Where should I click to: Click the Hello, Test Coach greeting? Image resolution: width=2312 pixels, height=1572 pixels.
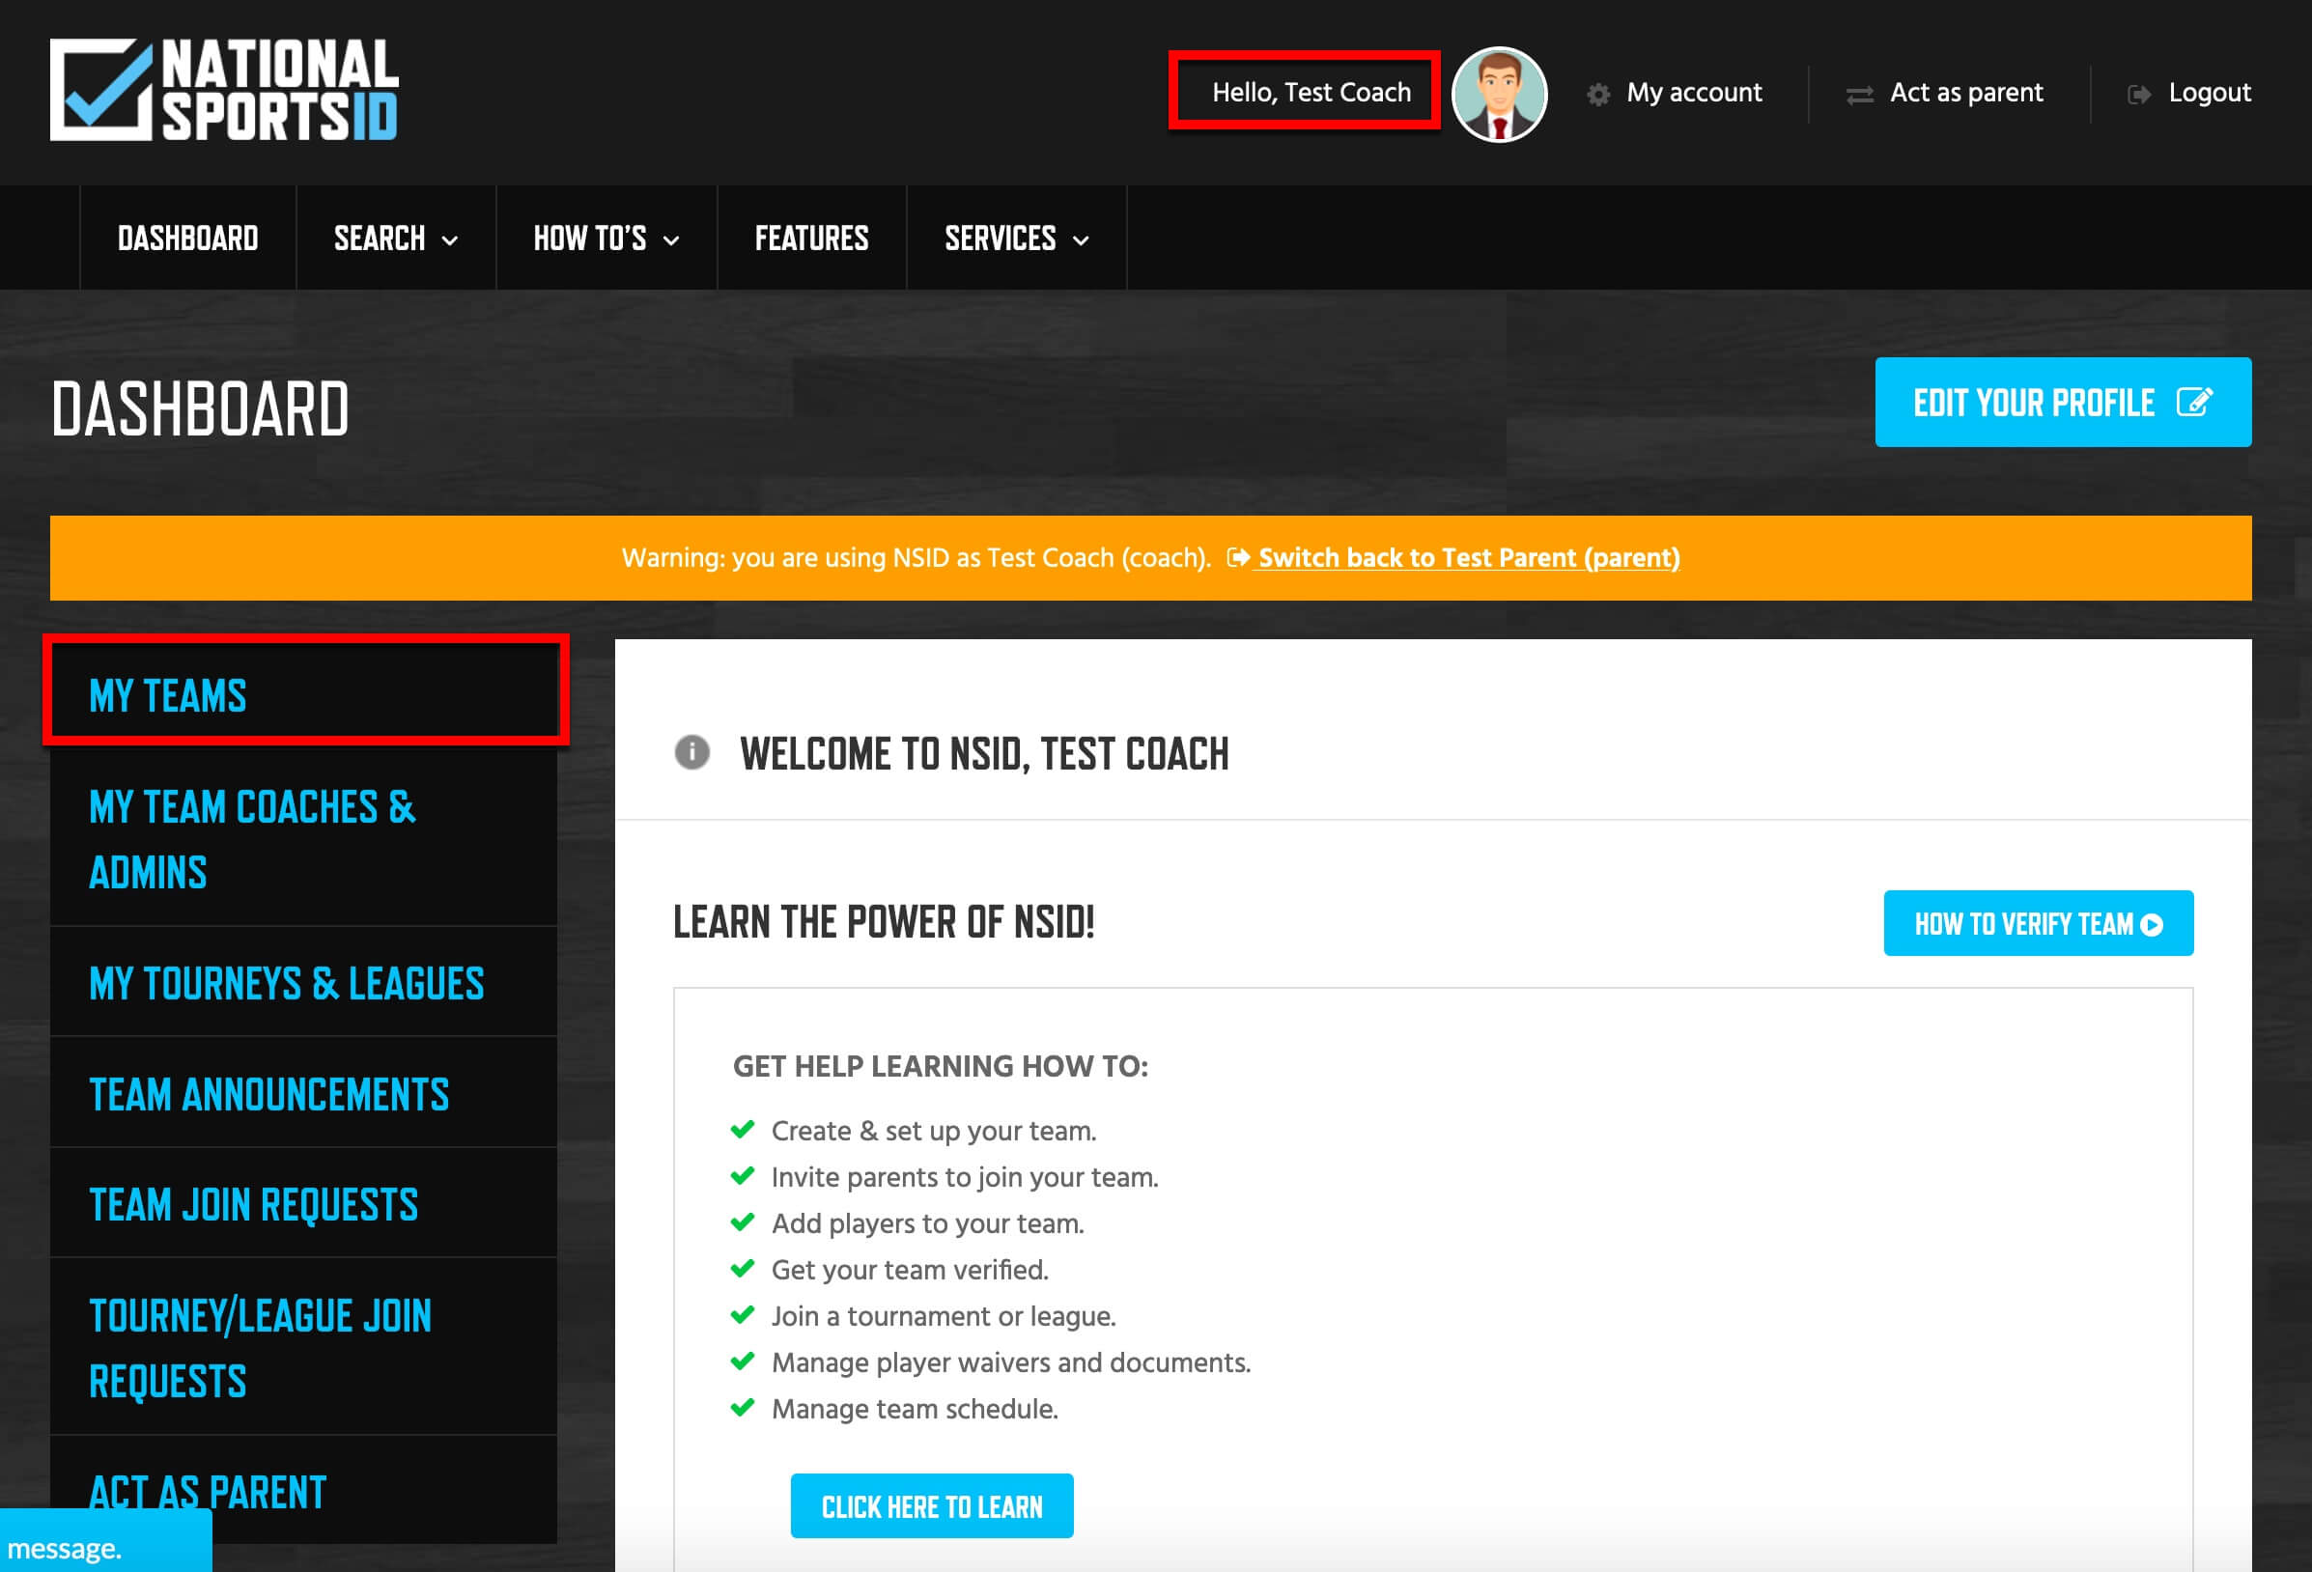[x=1311, y=93]
